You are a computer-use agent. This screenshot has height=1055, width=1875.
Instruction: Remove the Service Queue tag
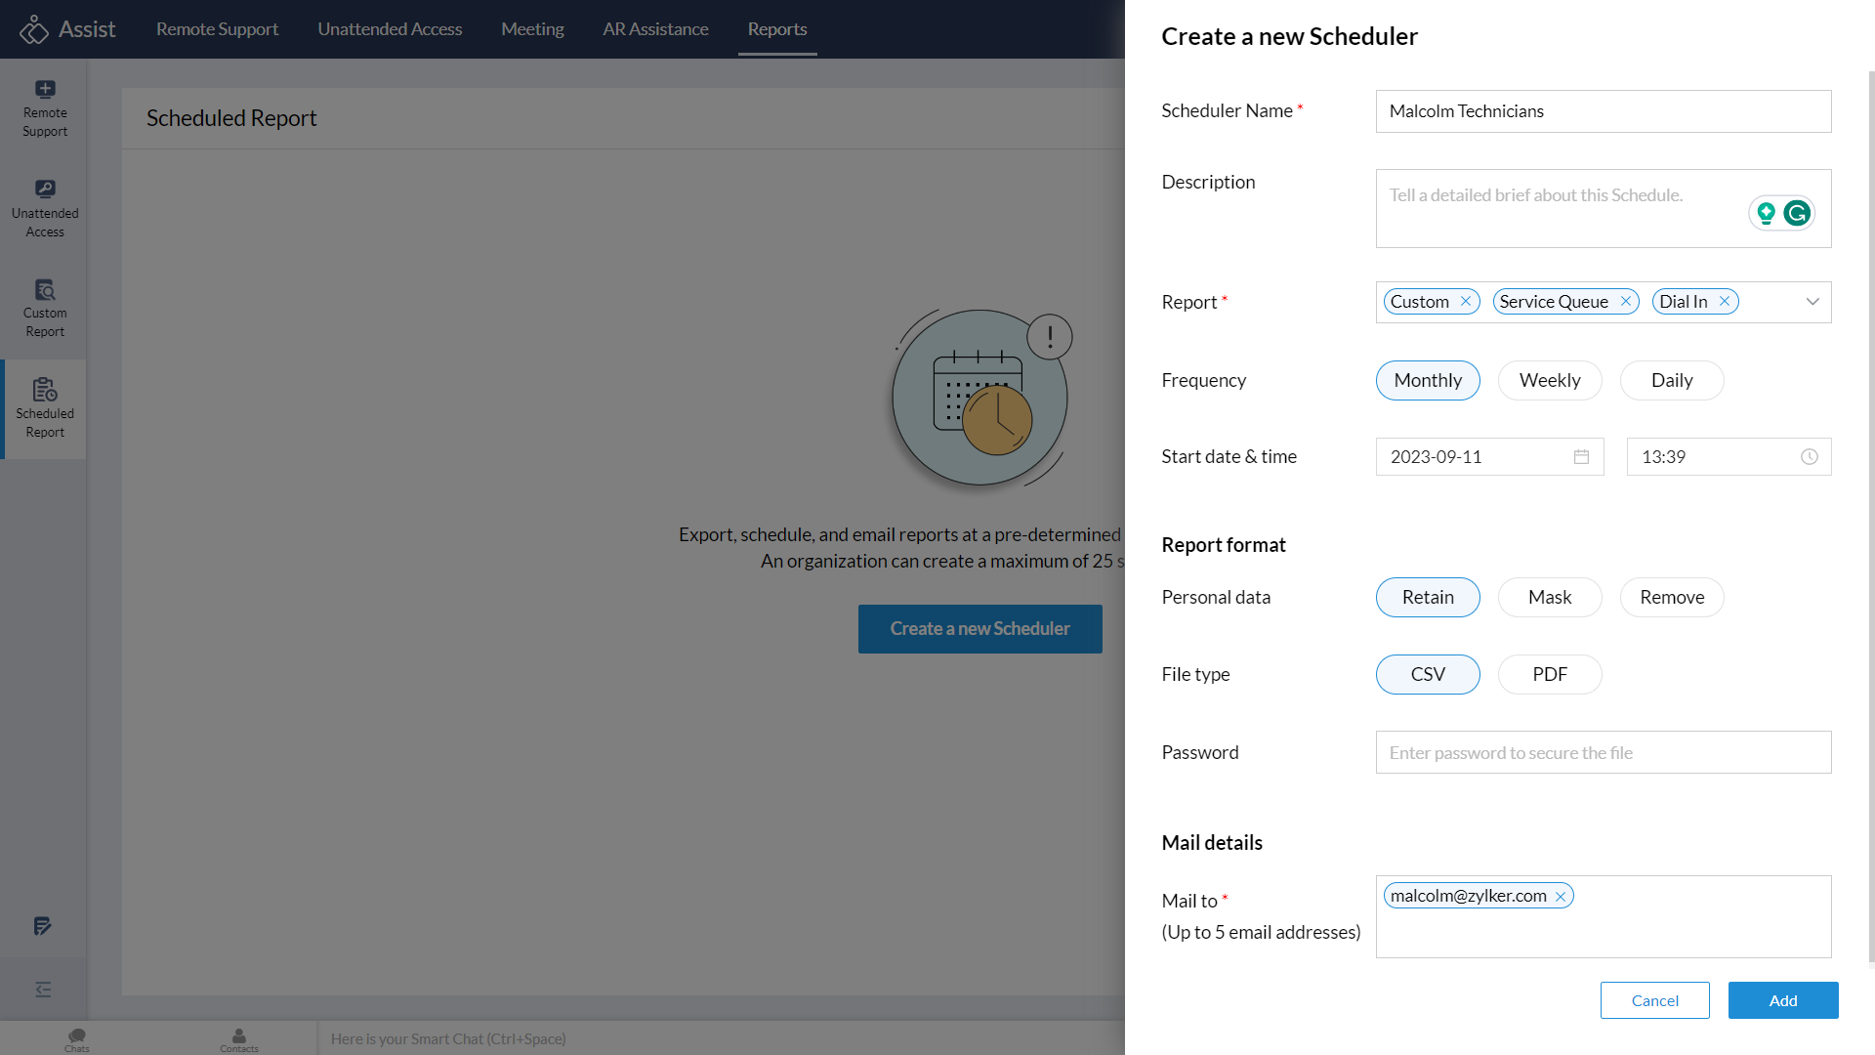[1626, 302]
